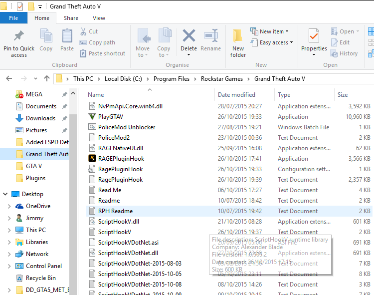This screenshot has height=295, width=374.
Task: Click Program Files breadcrumb
Action: click(x=171, y=79)
